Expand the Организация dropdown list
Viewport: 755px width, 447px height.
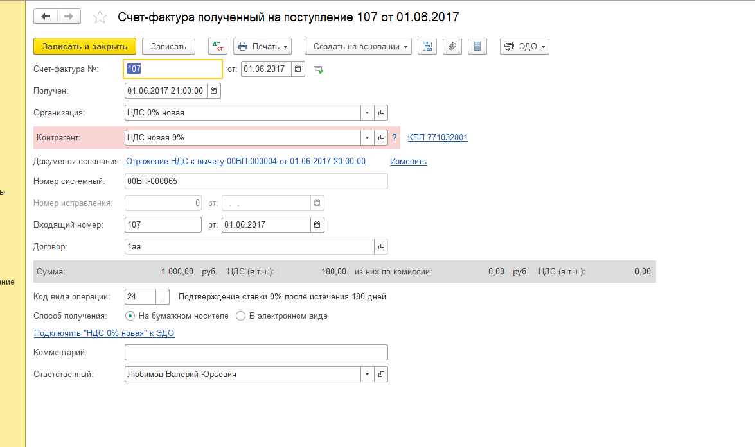pos(367,113)
